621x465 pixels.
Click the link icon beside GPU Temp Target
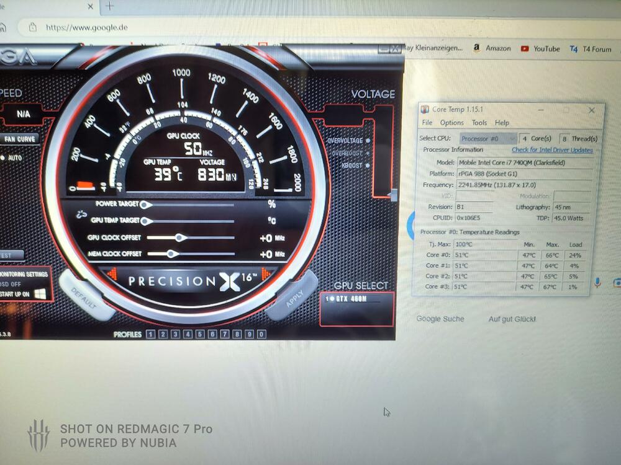[x=81, y=216]
